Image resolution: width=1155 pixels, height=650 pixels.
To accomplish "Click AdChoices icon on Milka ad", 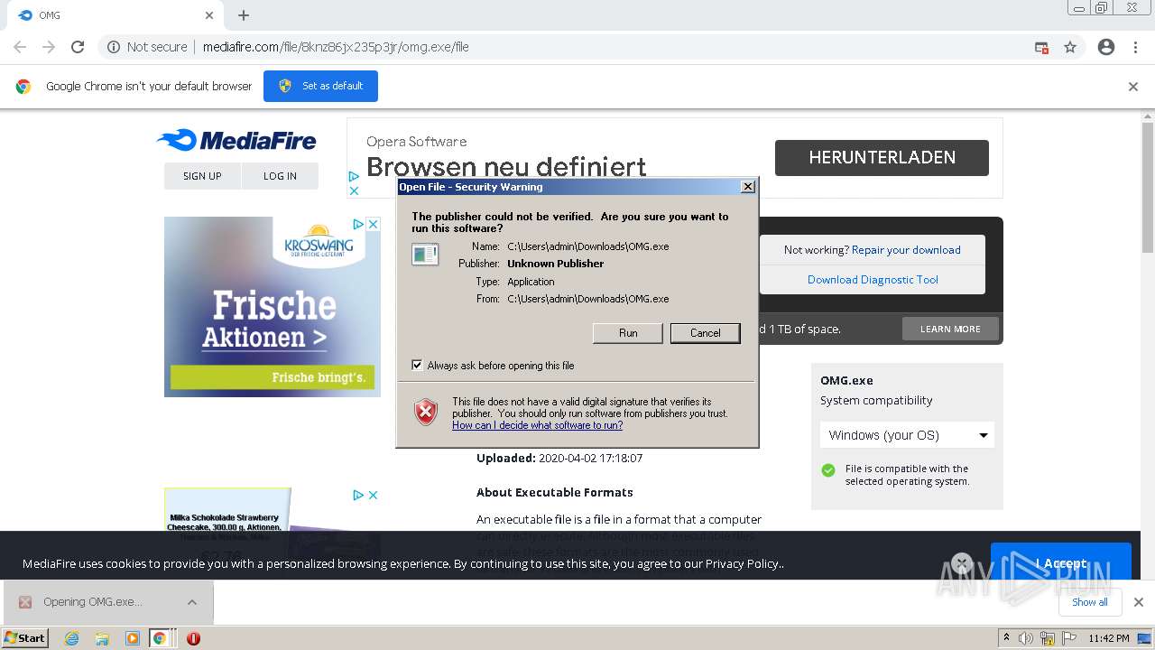I will tap(358, 495).
